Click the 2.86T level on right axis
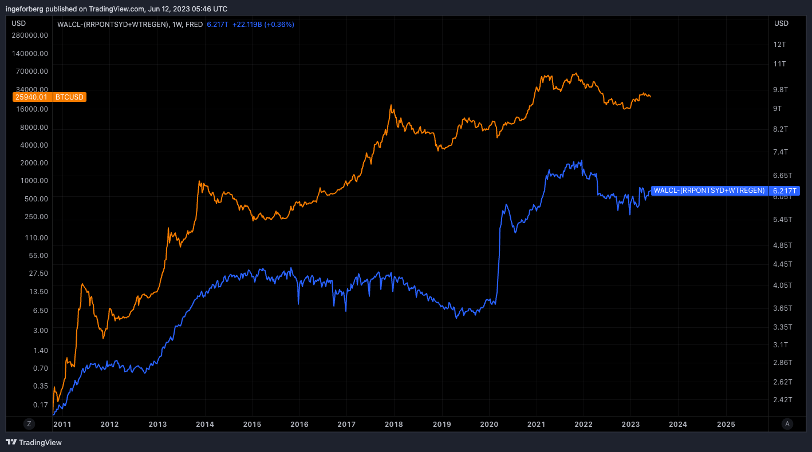 tap(783, 363)
